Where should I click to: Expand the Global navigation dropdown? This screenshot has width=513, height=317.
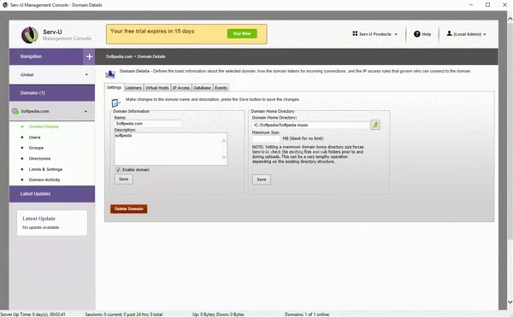[x=86, y=75]
